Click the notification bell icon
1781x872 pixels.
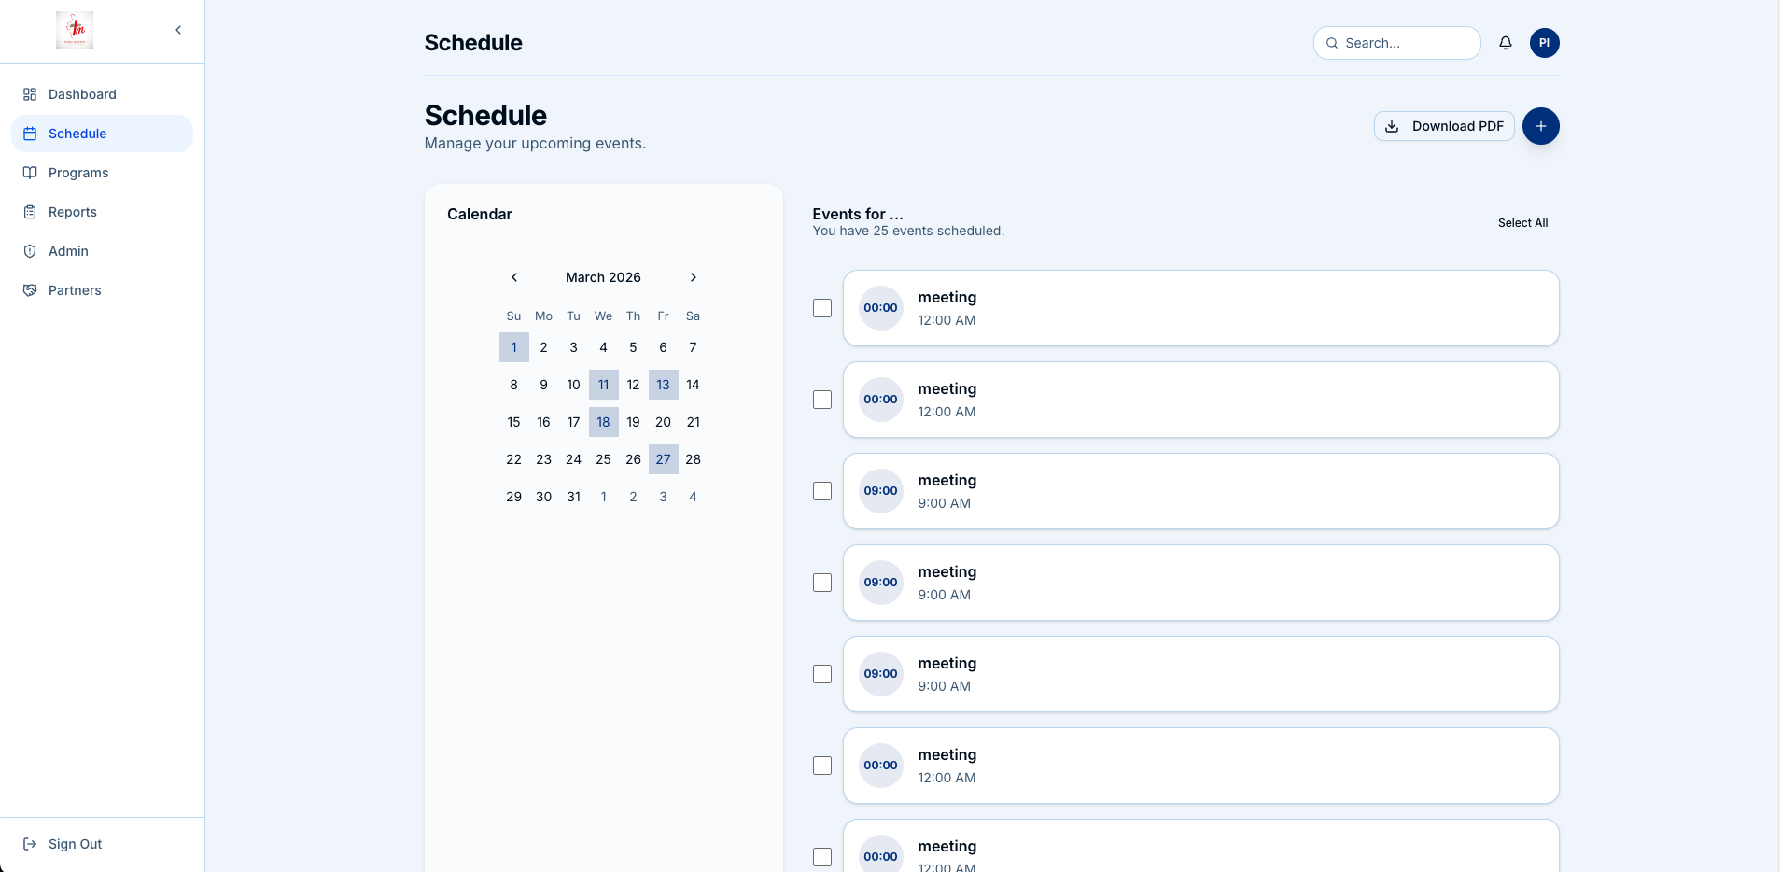click(1505, 43)
